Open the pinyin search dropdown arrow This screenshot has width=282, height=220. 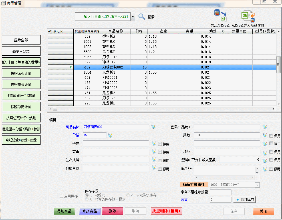133,17
